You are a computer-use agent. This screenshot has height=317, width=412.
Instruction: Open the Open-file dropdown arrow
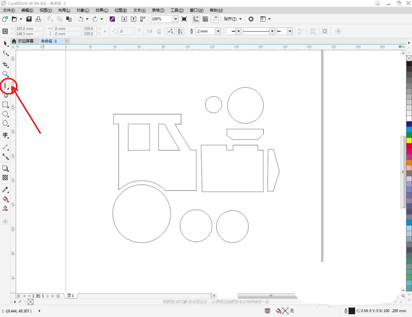pos(21,19)
